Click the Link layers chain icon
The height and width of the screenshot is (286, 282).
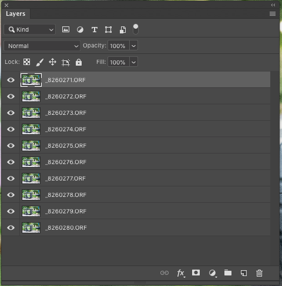click(x=164, y=273)
